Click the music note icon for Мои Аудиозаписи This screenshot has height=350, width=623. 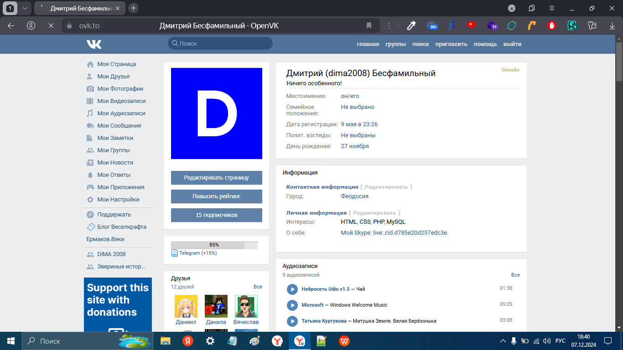[x=90, y=113]
